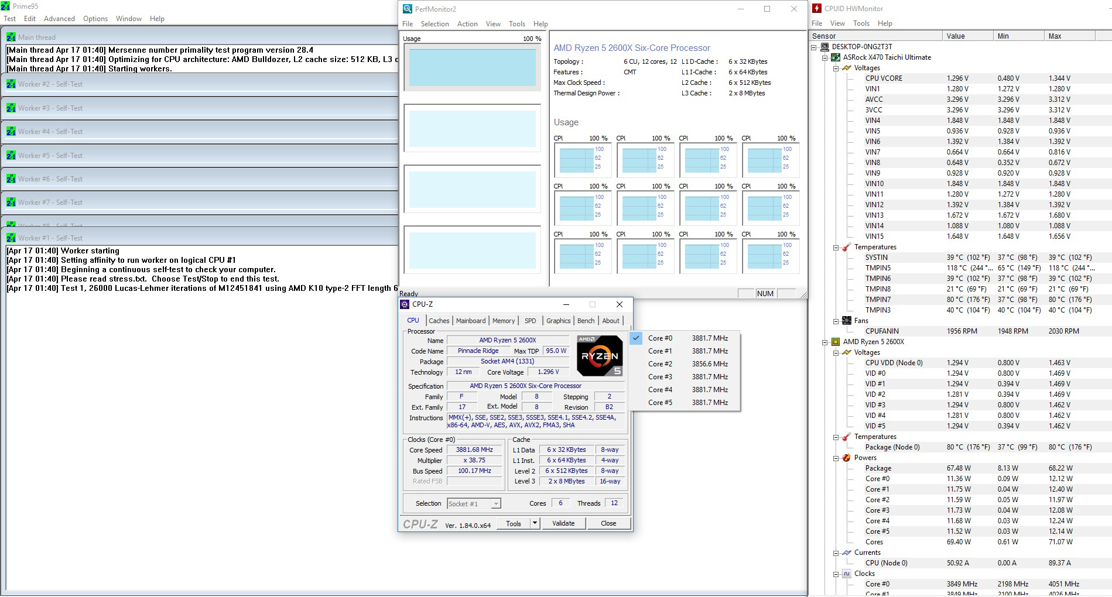Click the Voltages icon under ASRock X470 Taichi
This screenshot has width=1112, height=597.
(847, 68)
